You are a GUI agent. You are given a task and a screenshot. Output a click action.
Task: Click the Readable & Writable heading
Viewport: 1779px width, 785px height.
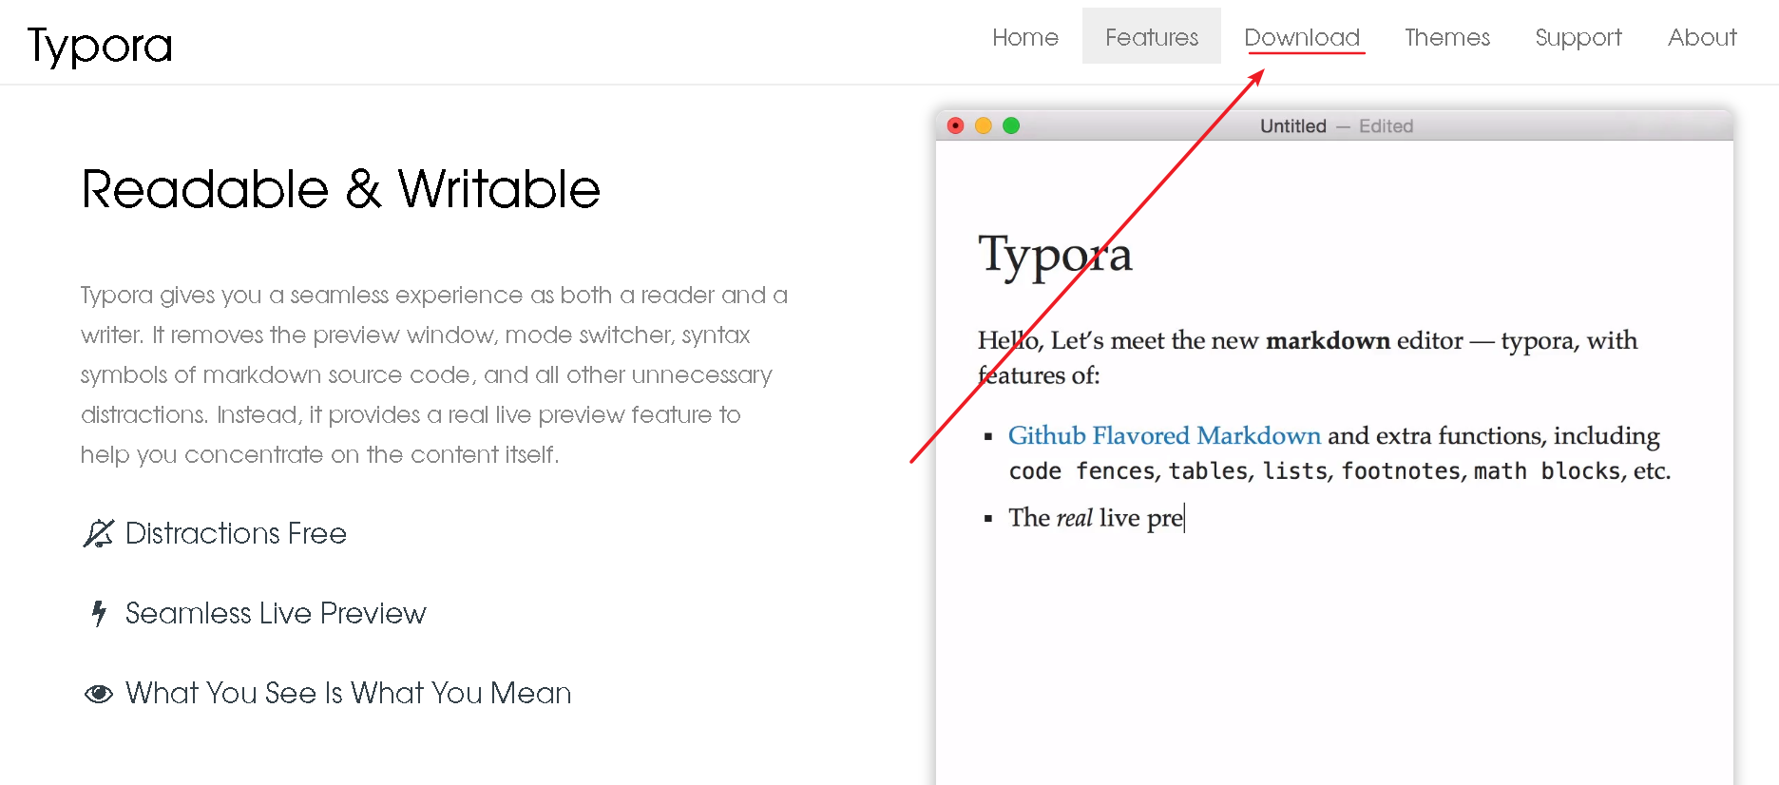tap(340, 189)
